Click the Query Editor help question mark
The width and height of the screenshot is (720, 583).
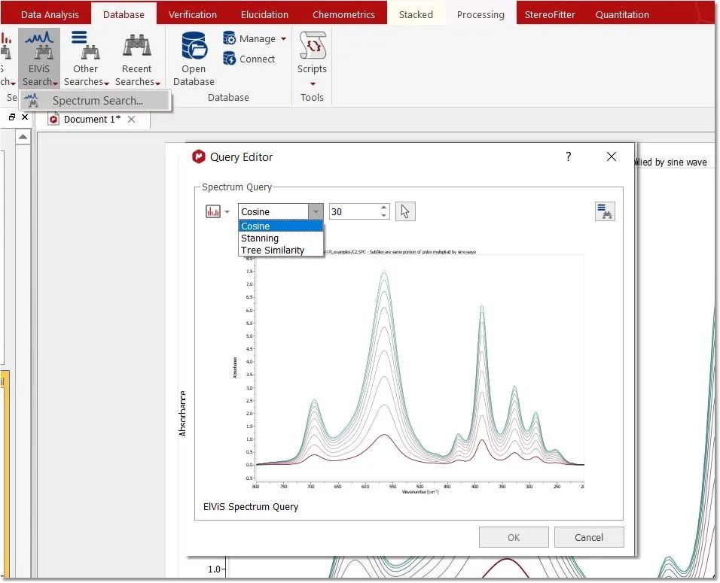(x=568, y=156)
